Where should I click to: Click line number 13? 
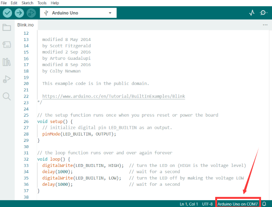(x=26, y=40)
